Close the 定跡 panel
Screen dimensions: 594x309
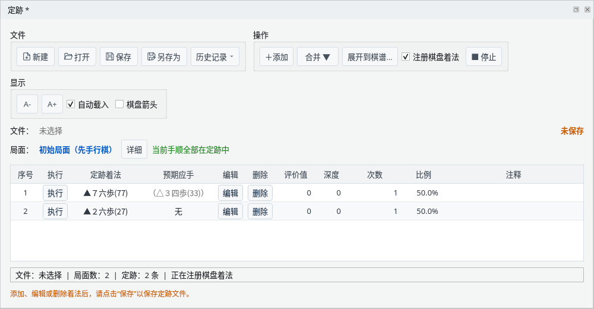[587, 10]
